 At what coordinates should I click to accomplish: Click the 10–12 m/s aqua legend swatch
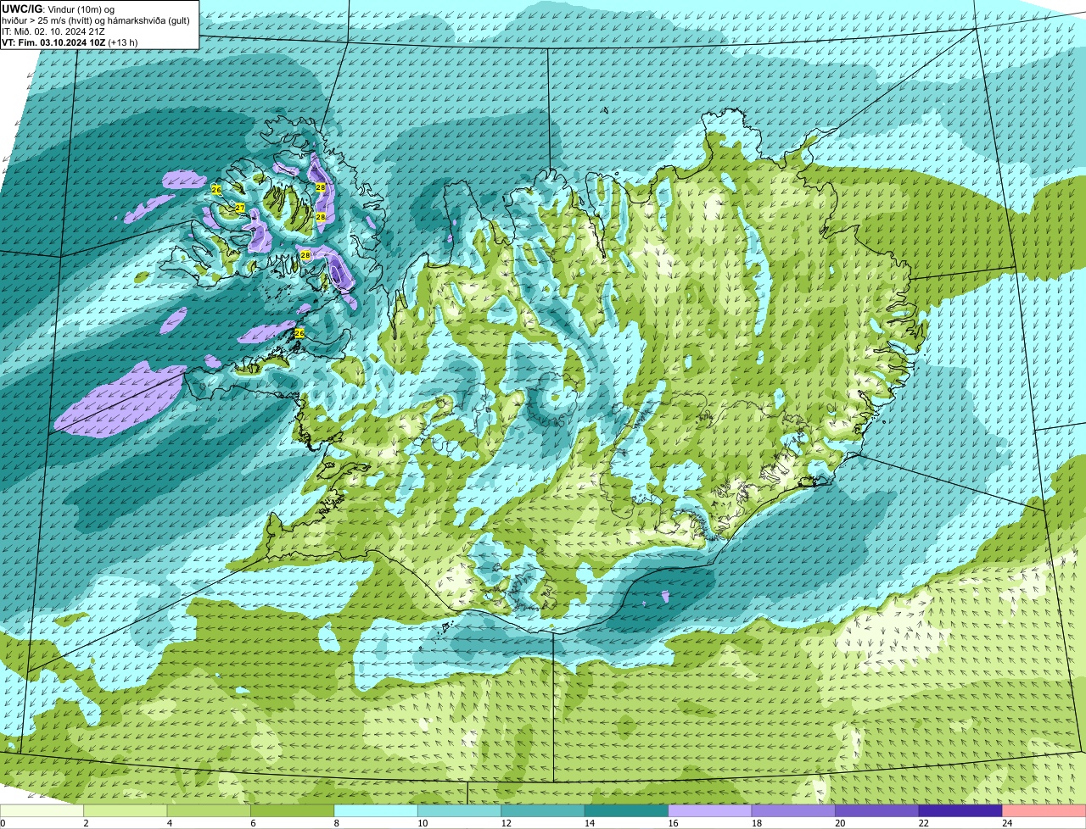click(460, 810)
